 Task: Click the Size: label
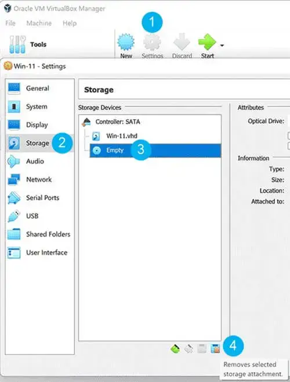pos(278,180)
